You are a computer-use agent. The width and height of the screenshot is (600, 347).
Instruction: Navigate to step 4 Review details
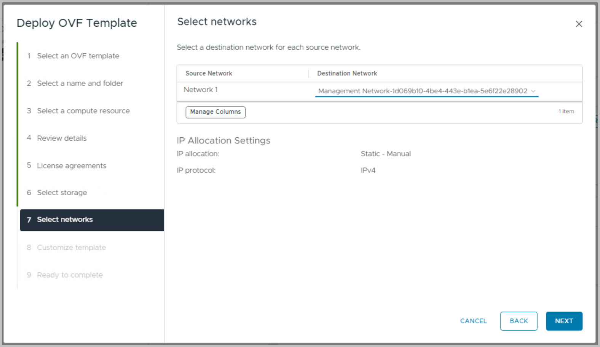62,138
